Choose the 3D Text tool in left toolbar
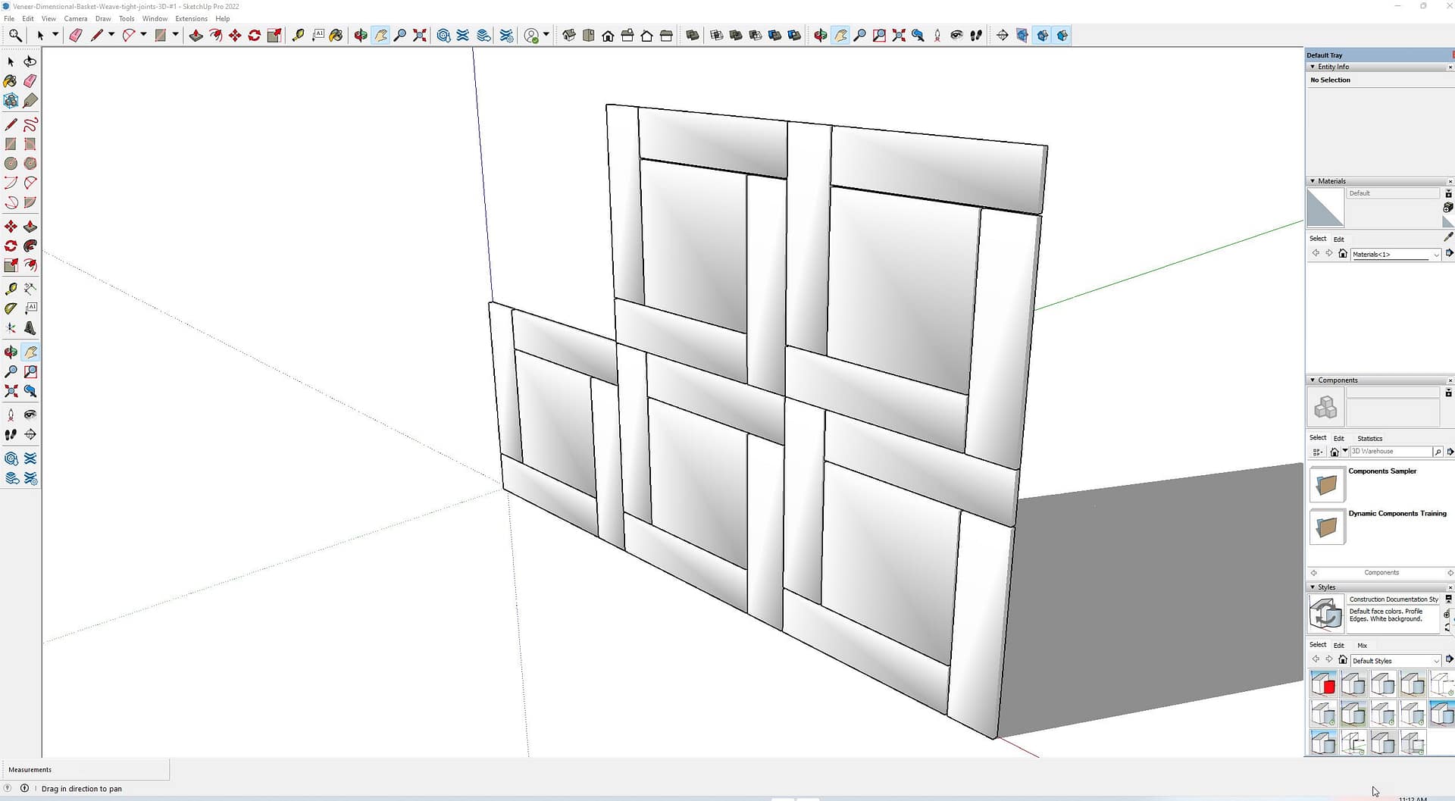The image size is (1455, 801). [x=30, y=328]
